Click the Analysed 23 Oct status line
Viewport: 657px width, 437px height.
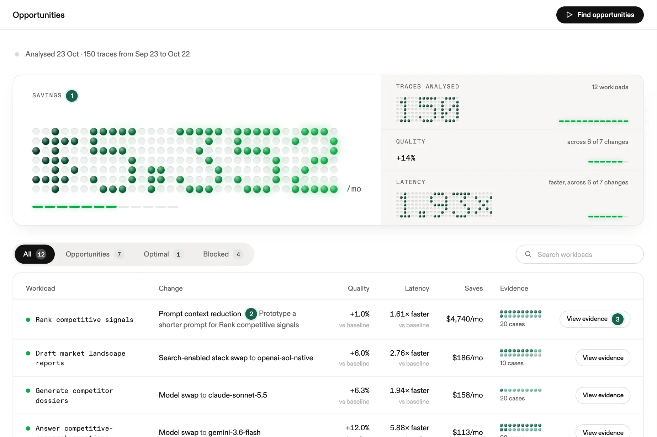coord(107,54)
